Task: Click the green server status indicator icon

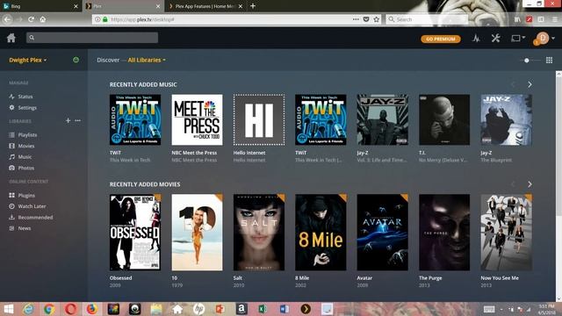Action: [x=76, y=60]
